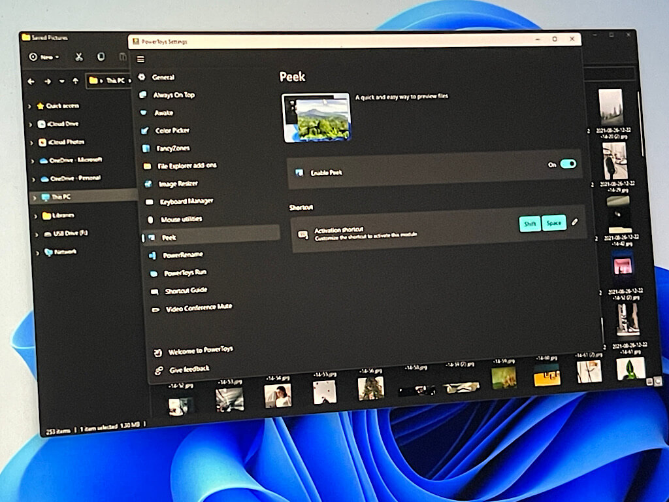Expand Network tree node
The height and width of the screenshot is (502, 669).
coord(38,253)
